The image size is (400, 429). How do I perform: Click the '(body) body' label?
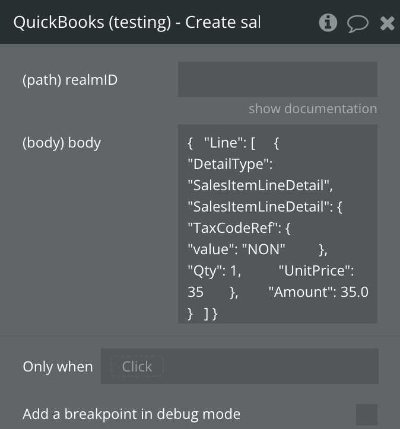(62, 143)
